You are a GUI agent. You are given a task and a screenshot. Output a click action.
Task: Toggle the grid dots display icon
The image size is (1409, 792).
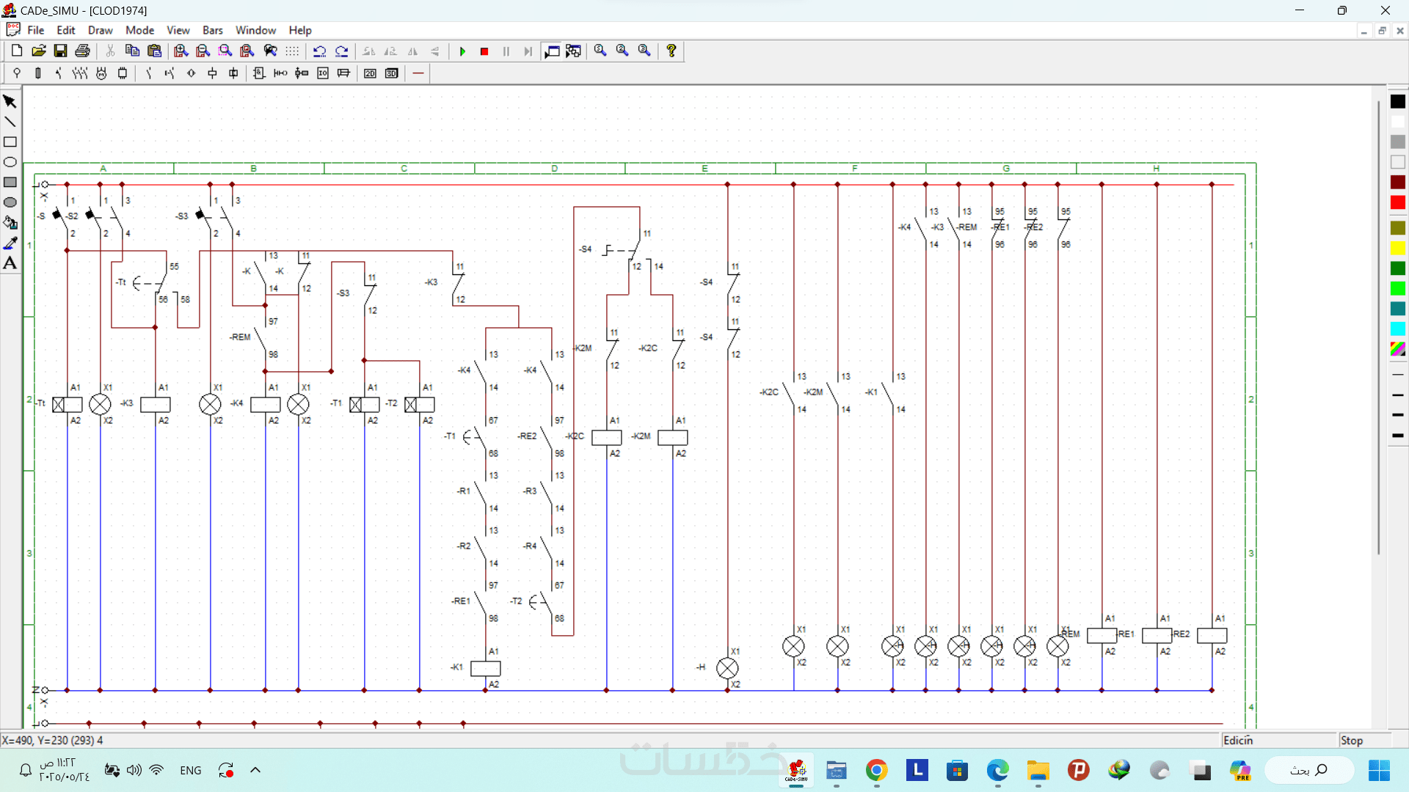292,51
